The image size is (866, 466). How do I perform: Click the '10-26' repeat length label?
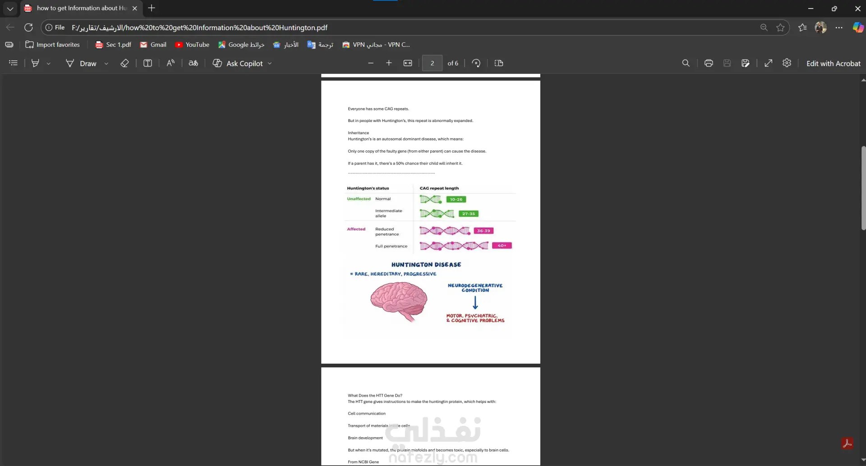(456, 199)
